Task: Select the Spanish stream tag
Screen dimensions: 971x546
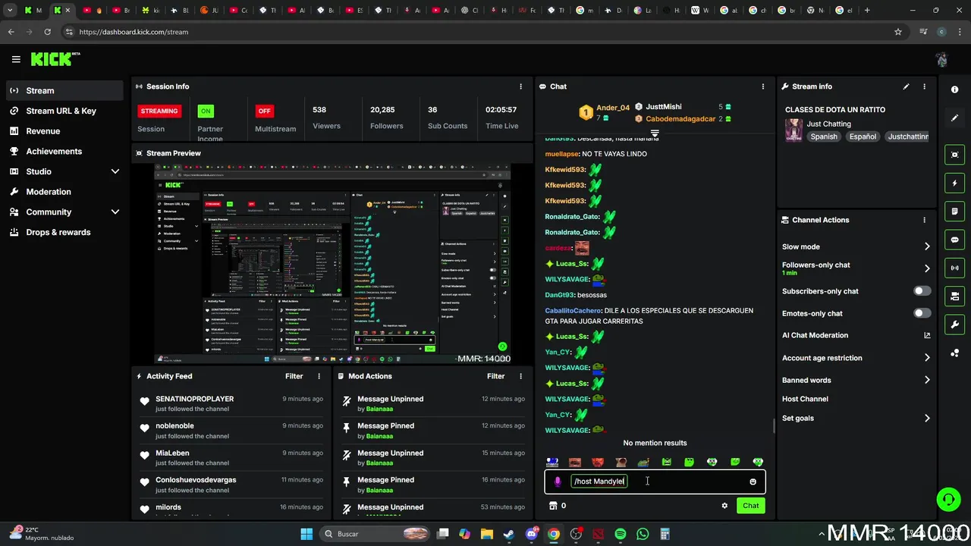Action: pyautogui.click(x=824, y=136)
